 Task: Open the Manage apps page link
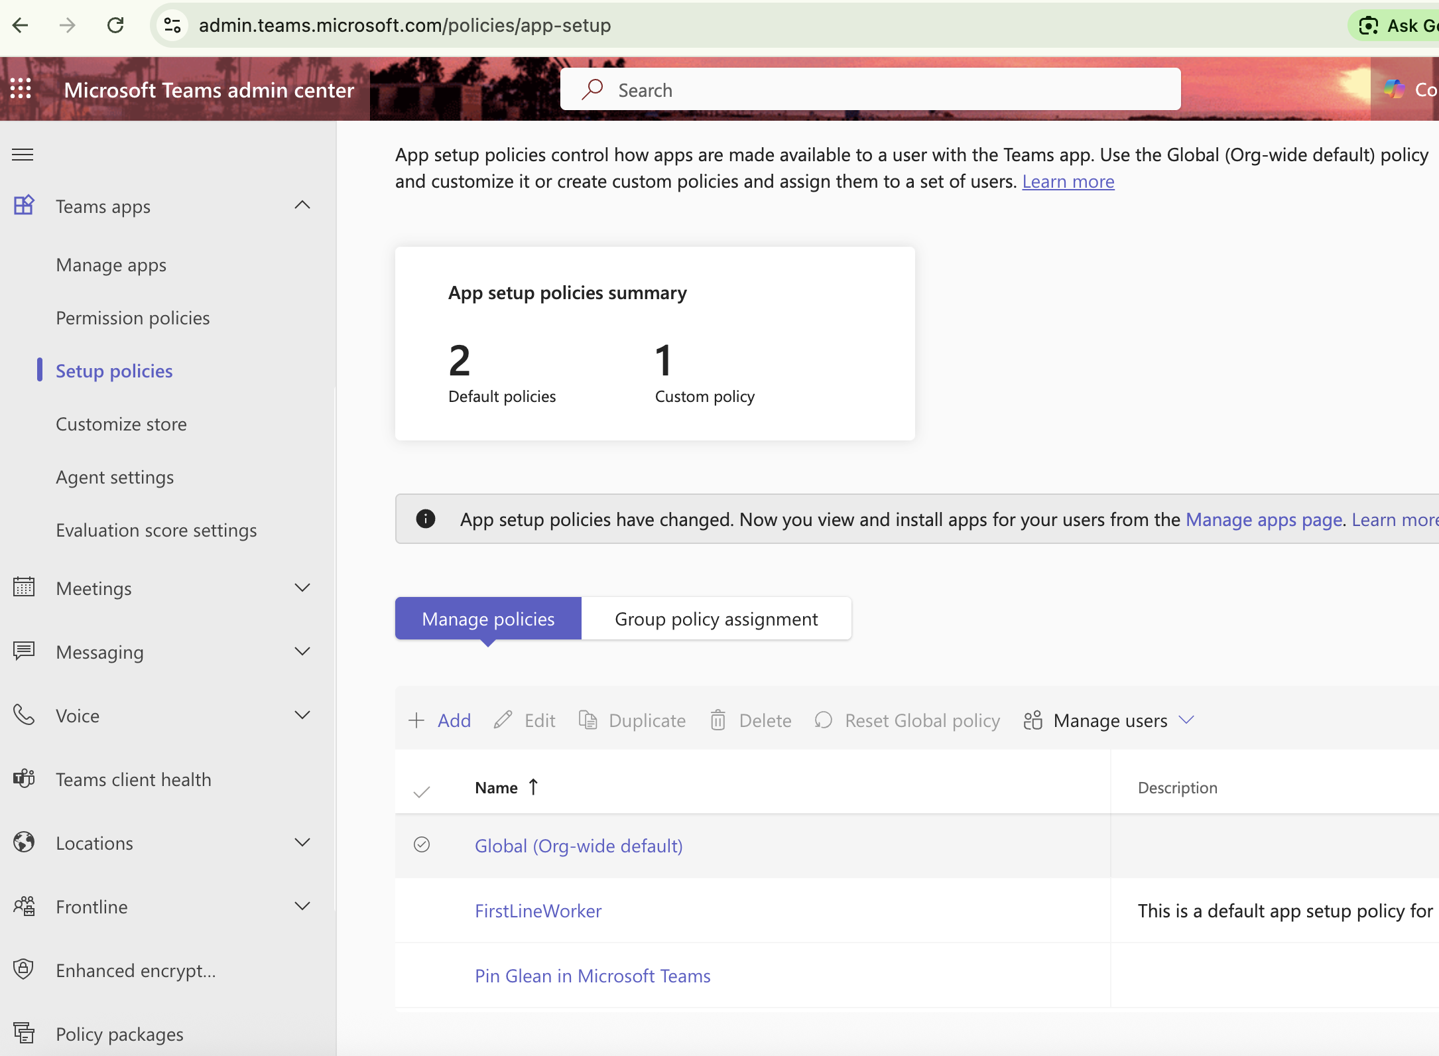click(1263, 519)
